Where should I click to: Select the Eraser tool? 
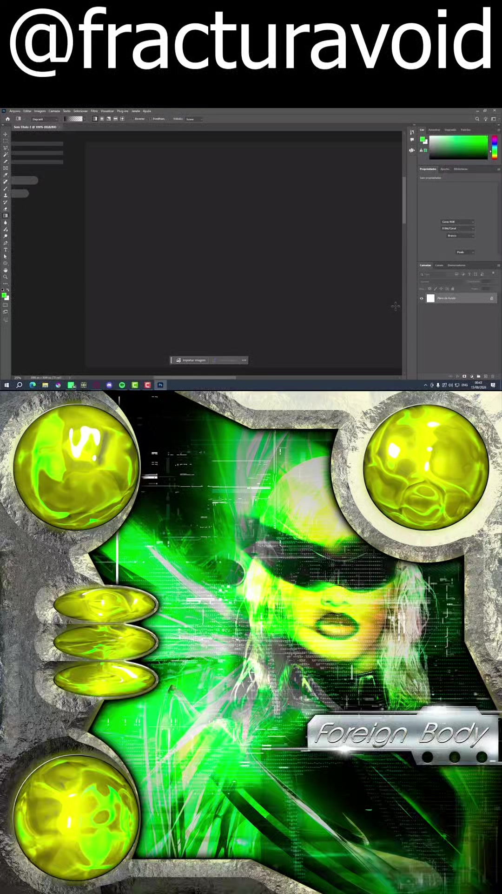pyautogui.click(x=6, y=209)
